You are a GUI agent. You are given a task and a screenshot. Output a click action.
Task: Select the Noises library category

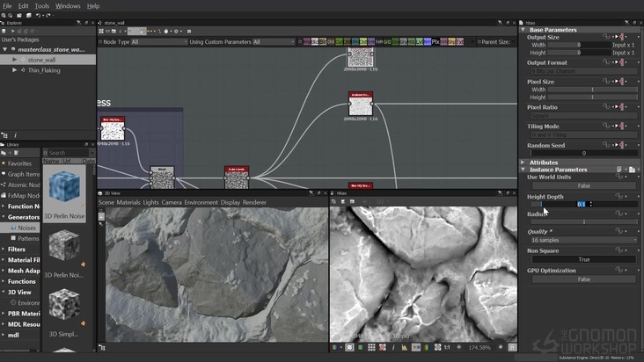click(x=26, y=228)
